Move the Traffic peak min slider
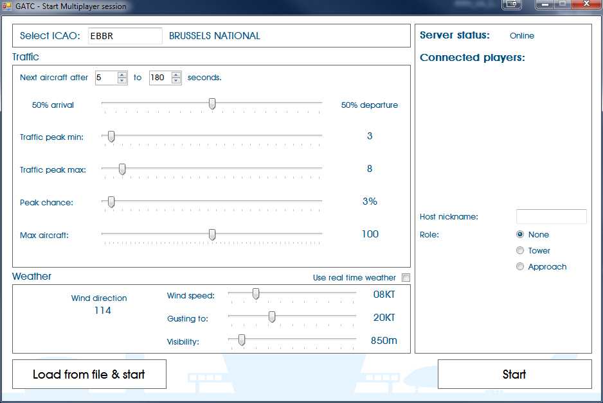Viewport: 603px width, 403px height. [x=110, y=137]
